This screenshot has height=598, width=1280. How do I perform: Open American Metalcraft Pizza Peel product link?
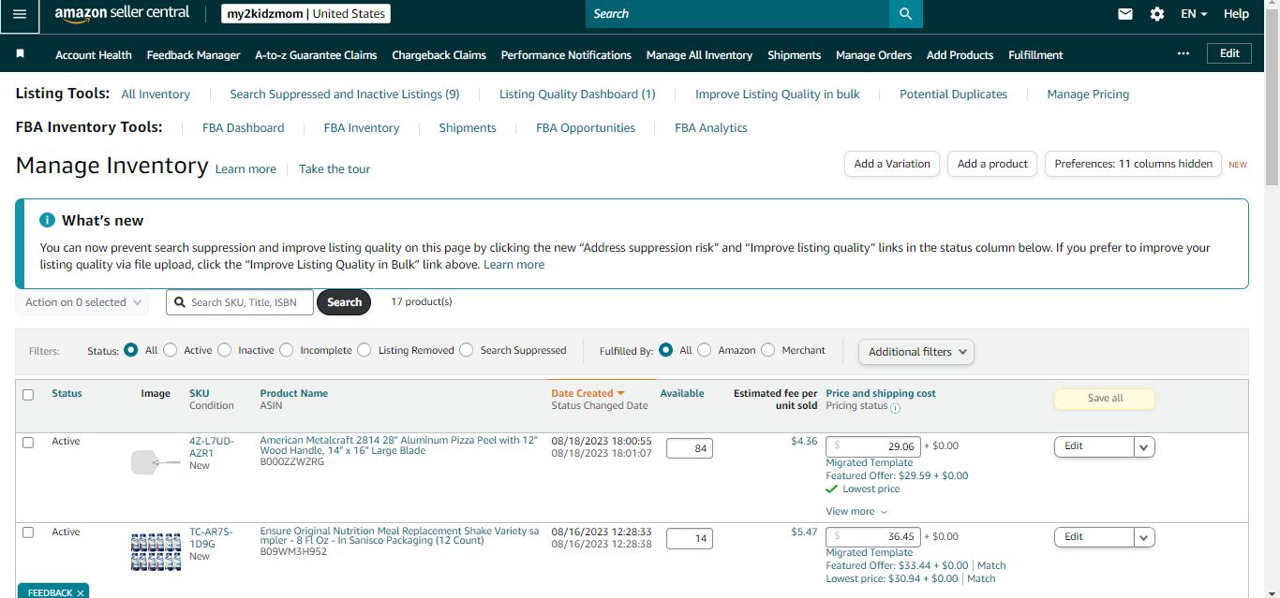399,445
